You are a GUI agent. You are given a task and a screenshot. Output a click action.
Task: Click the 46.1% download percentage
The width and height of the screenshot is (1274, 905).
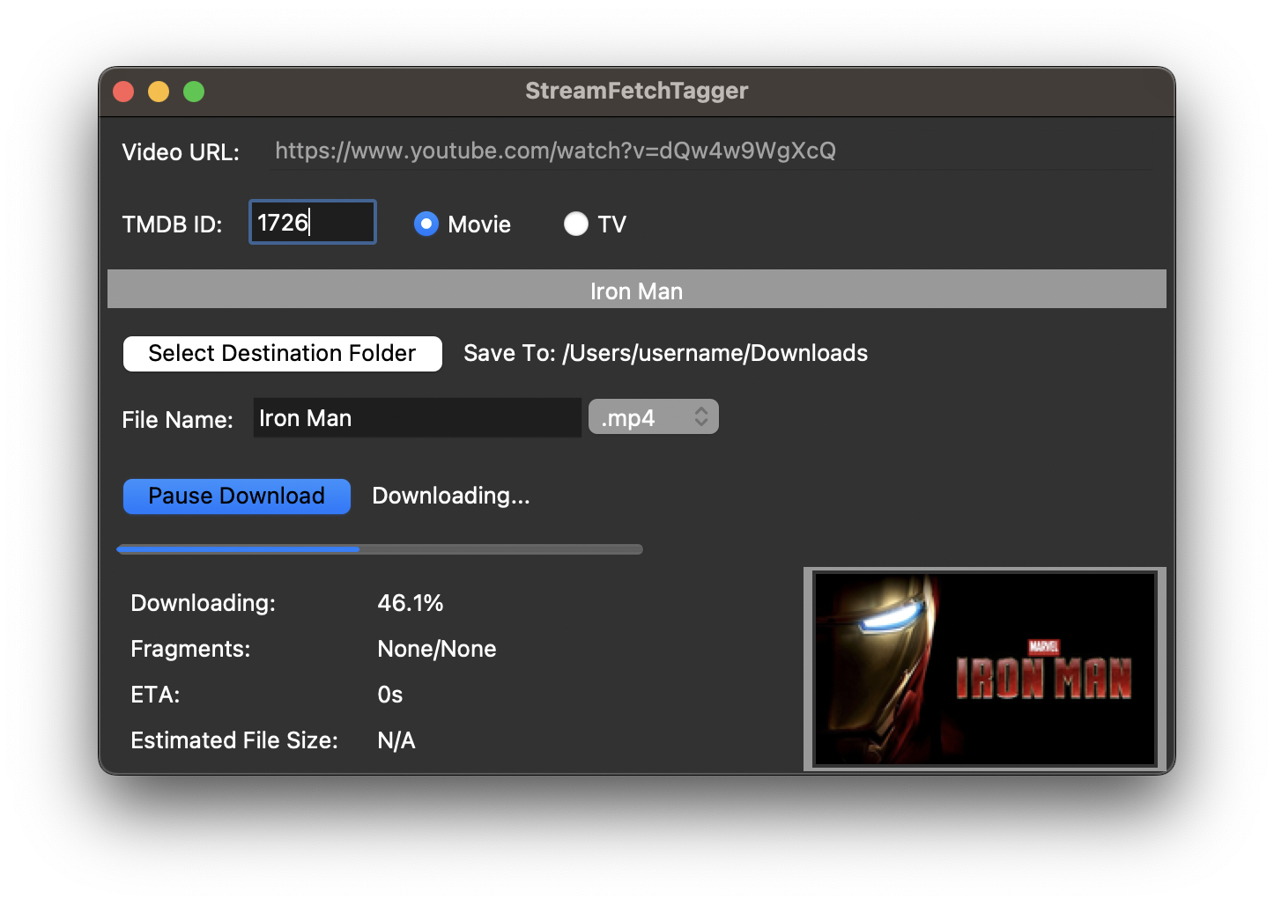tap(411, 603)
